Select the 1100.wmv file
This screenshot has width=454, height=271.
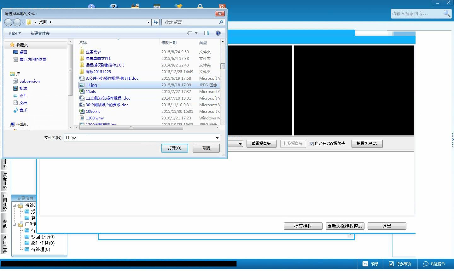(x=95, y=118)
